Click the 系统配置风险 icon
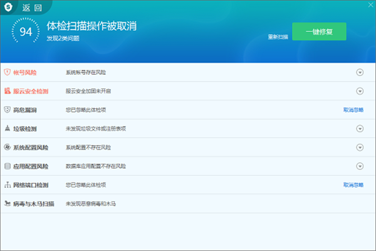Viewport: 376px width, 251px height. point(8,147)
